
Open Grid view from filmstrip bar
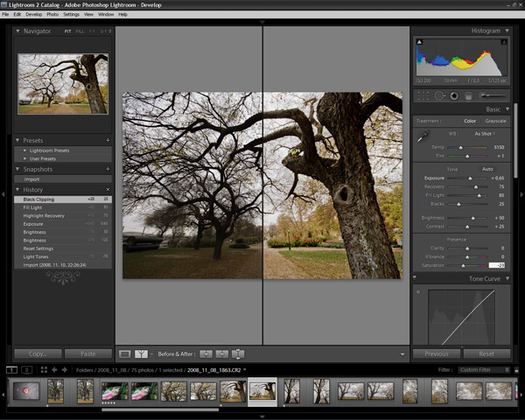[x=44, y=370]
